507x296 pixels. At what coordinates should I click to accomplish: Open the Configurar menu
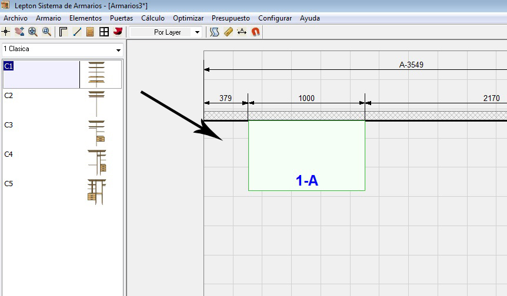coord(275,18)
